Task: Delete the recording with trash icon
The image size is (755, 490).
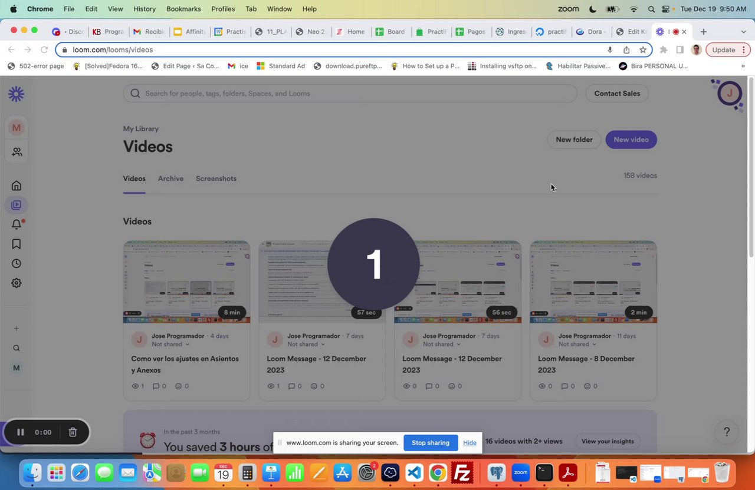Action: click(73, 432)
